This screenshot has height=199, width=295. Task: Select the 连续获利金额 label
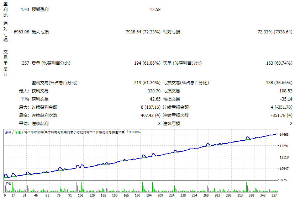pos(44,107)
